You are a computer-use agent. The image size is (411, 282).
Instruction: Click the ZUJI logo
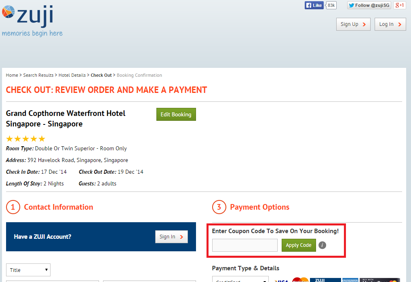28,15
